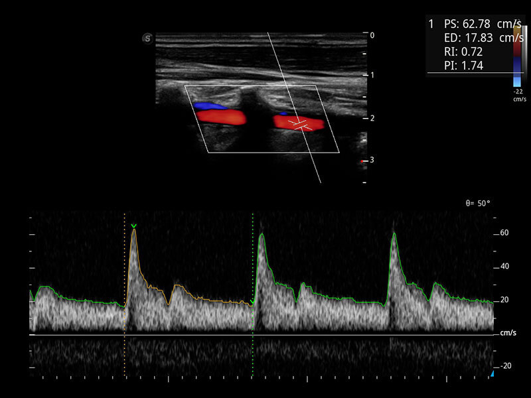Click the third waveform systolic peak
This screenshot has width=531, height=398.
[x=394, y=233]
